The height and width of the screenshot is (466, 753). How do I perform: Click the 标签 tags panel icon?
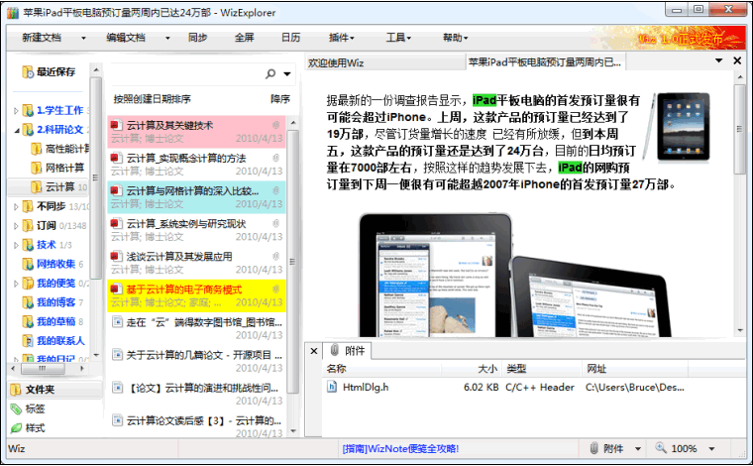click(16, 408)
